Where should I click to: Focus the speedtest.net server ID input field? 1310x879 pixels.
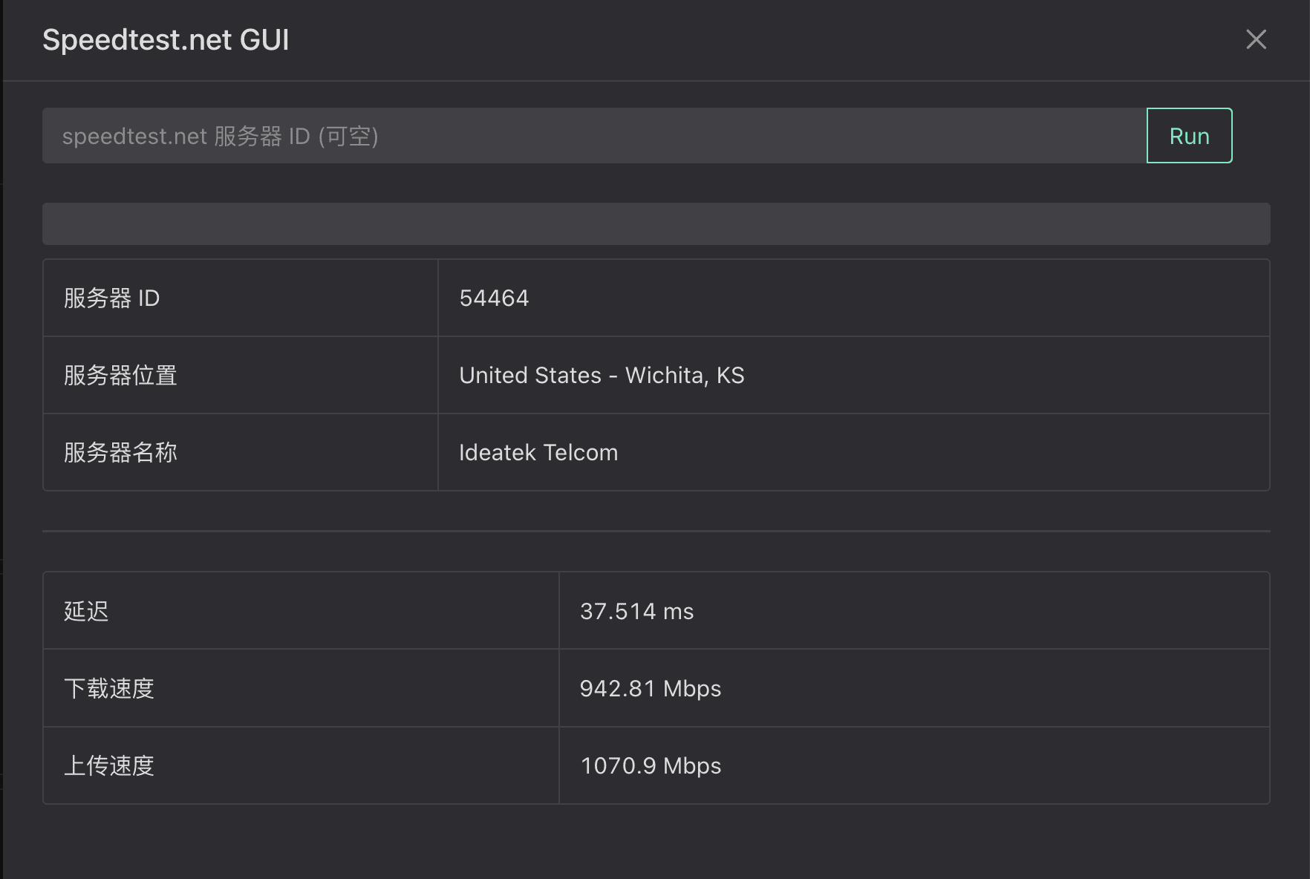(594, 136)
